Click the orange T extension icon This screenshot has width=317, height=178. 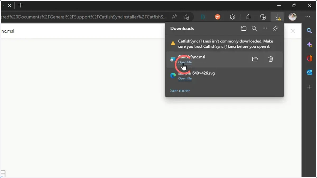pos(217,17)
